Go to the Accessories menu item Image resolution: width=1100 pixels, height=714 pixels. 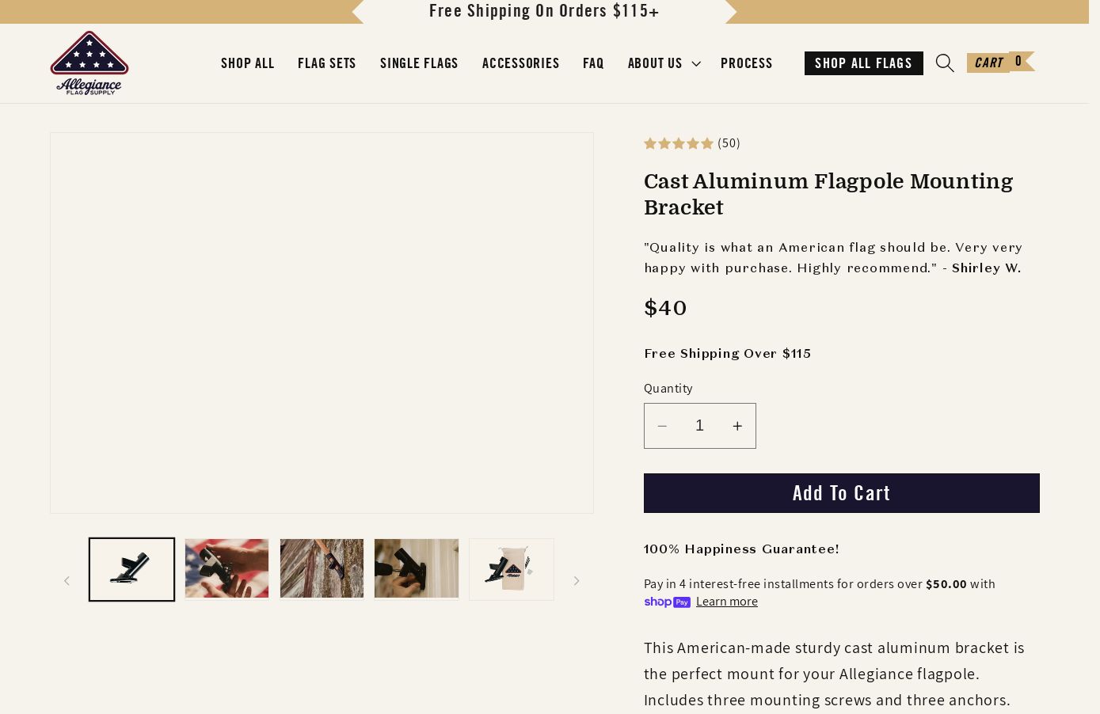click(520, 63)
